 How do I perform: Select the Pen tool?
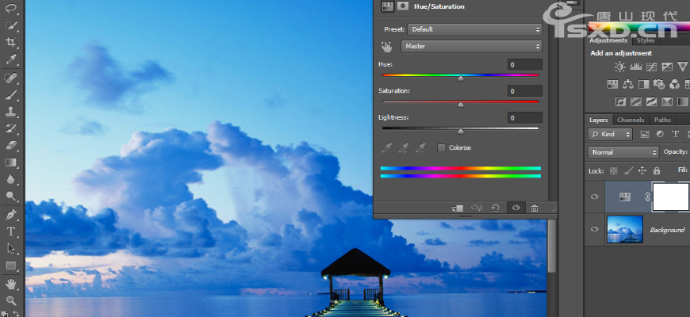(11, 215)
